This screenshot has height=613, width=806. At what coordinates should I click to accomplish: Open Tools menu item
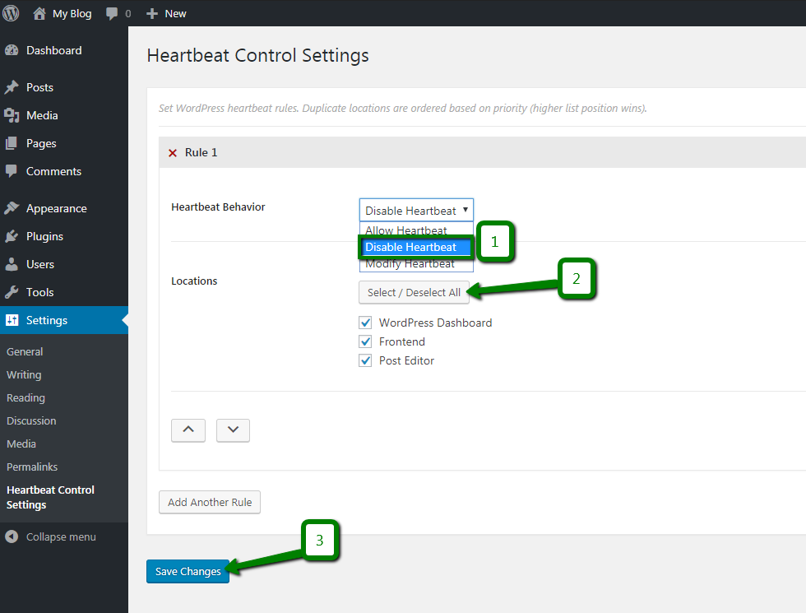tap(64, 292)
